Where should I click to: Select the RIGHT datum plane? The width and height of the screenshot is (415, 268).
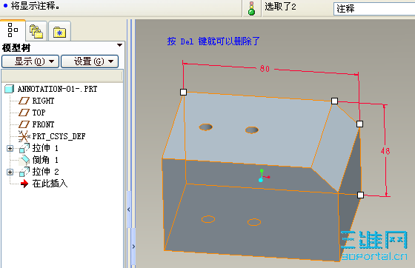(x=43, y=101)
